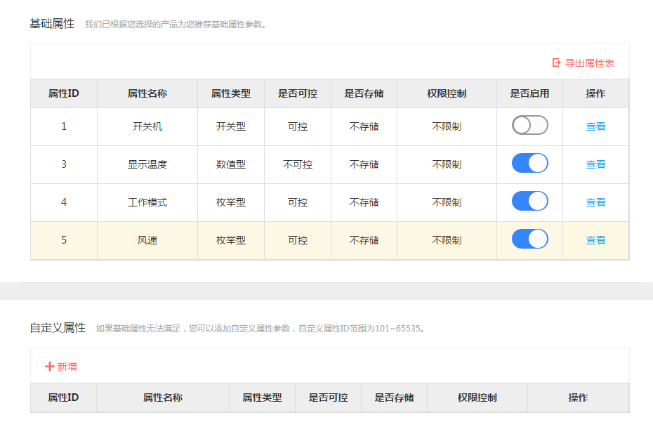Open 查看 details for 显示温度
653x427 pixels.
pyautogui.click(x=595, y=164)
